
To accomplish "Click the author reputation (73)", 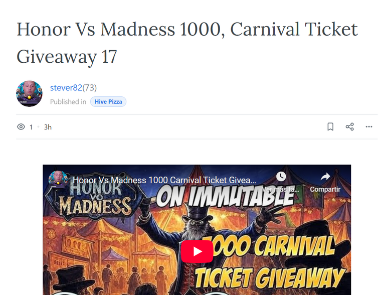I will (90, 88).
